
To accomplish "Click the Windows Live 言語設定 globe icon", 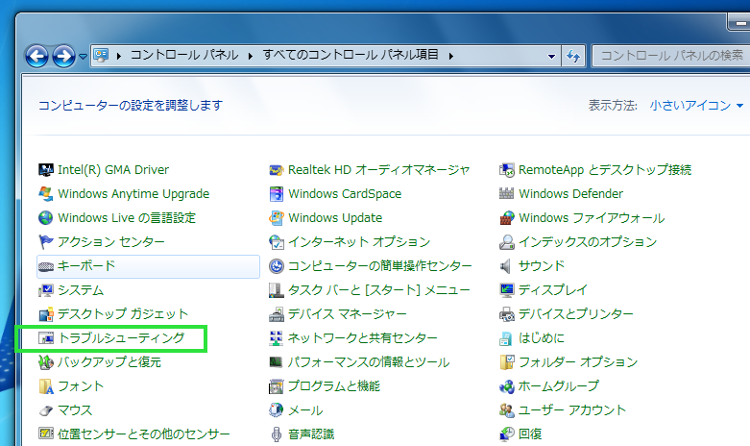I will (x=46, y=218).
